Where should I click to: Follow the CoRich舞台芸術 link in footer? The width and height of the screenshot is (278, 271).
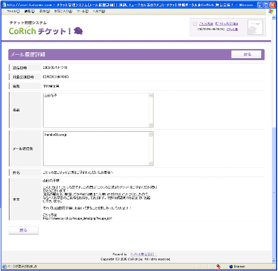coord(143,254)
